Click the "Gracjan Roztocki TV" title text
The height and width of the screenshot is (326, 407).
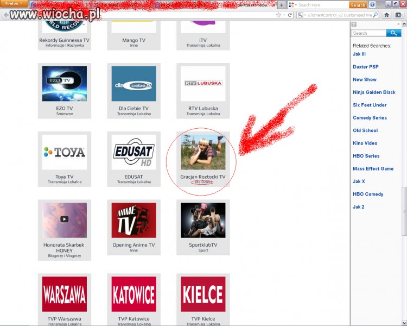click(x=203, y=177)
